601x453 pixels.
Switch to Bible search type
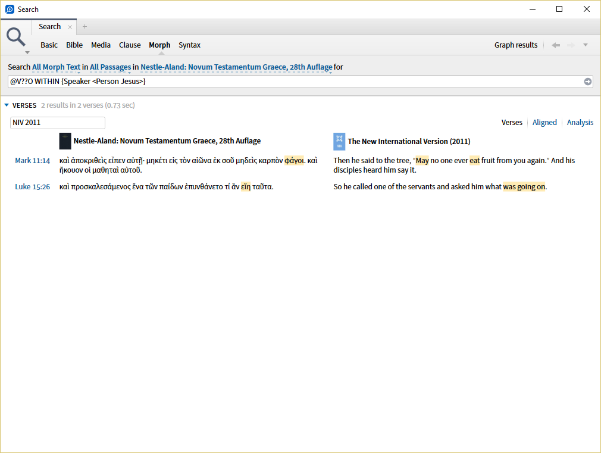(x=74, y=45)
